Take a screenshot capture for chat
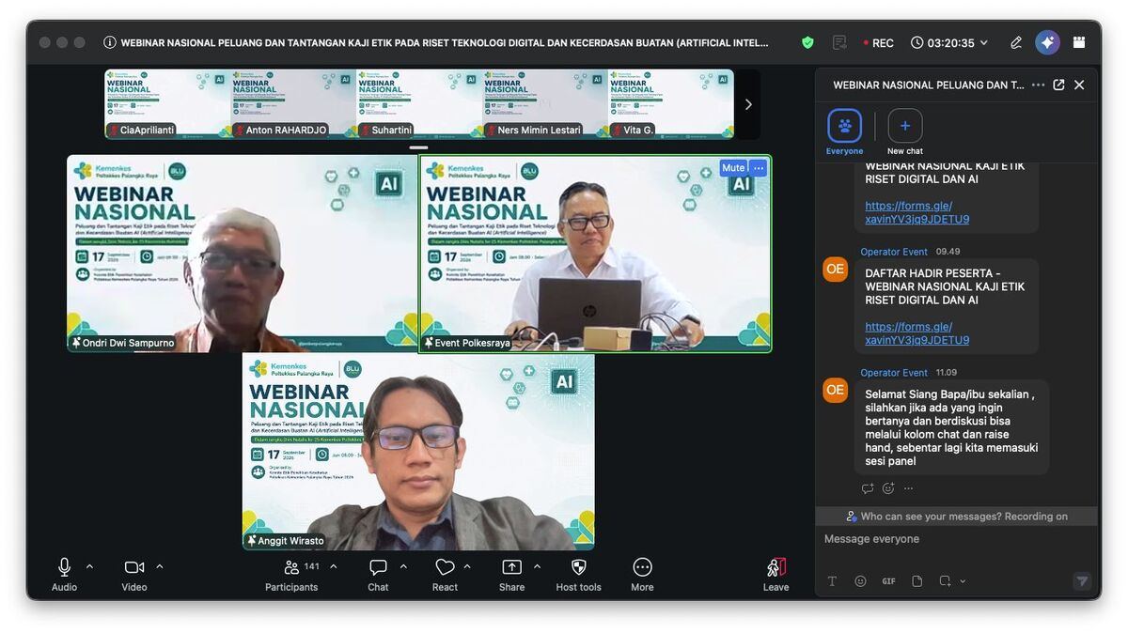Image resolution: width=1128 pixels, height=633 pixels. point(945,581)
